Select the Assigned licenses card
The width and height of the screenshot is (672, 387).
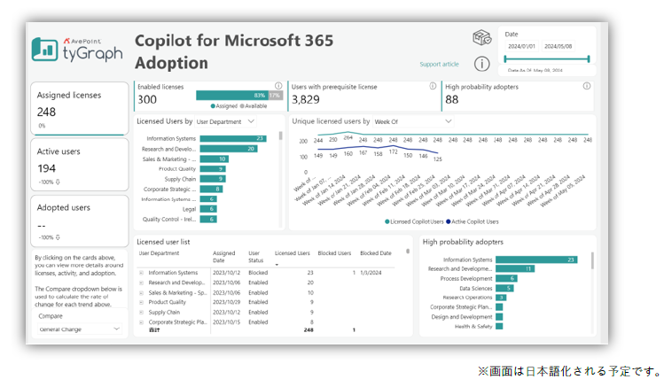(80, 109)
